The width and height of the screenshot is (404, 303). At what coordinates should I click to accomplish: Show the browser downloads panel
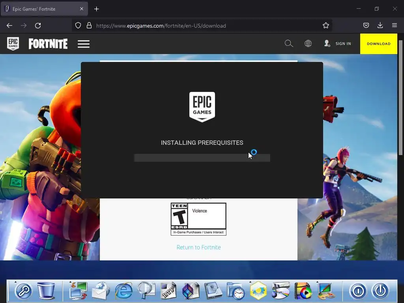tap(380, 25)
